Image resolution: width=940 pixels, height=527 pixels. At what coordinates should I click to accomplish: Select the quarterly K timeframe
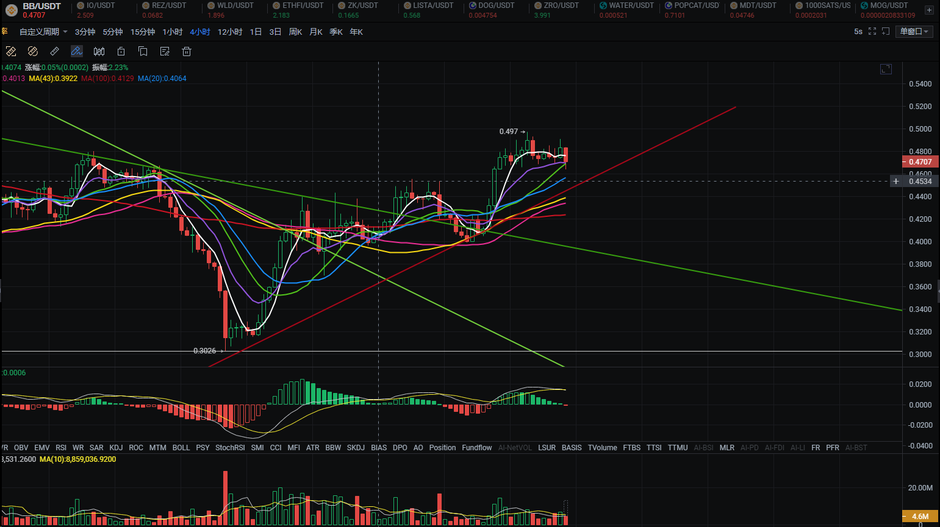point(336,32)
